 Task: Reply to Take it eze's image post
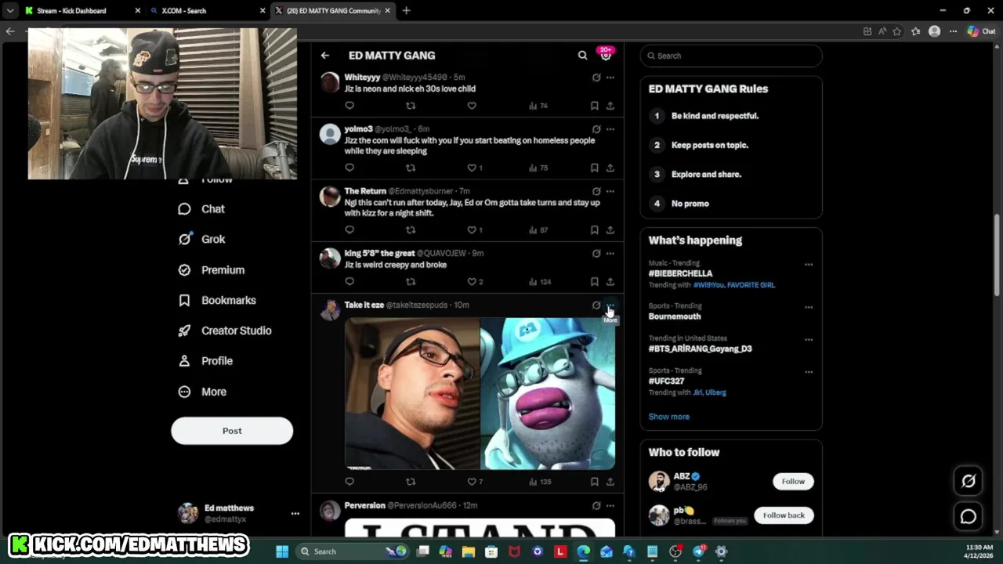(x=349, y=482)
